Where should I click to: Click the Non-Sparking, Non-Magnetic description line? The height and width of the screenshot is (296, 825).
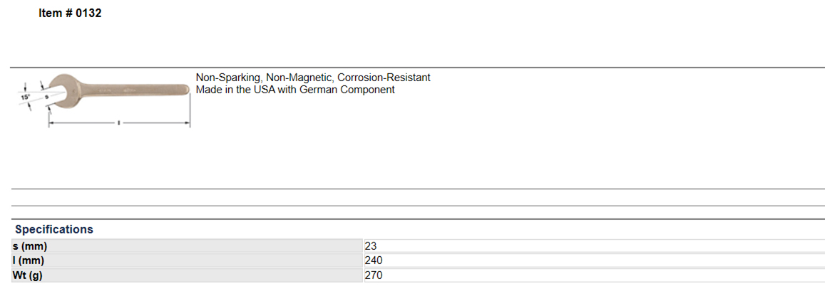click(313, 78)
